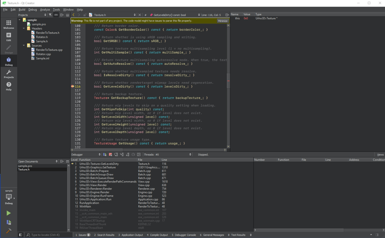This screenshot has height=238, width=385.
Task: Show the Debugger Console pane
Action: (x=184, y=235)
